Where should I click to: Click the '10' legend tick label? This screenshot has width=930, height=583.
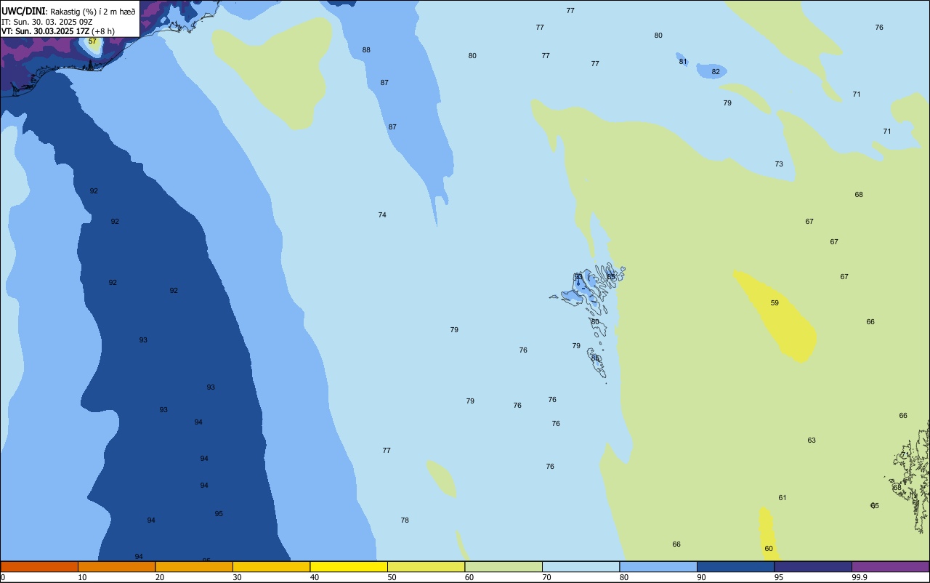coord(82,577)
